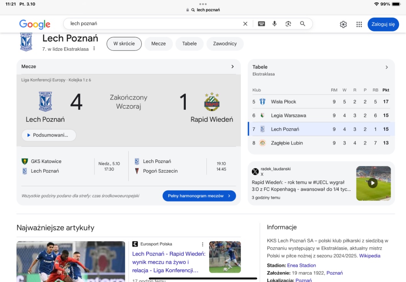Screen dimensions: 406x282
Task: Open the Enea Stadion link
Action: coord(301,266)
